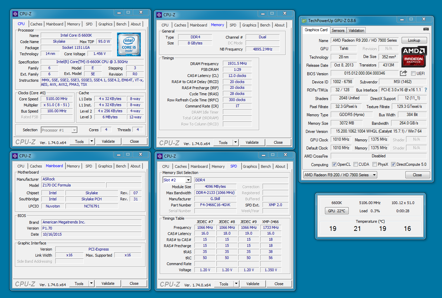Toggle the UEFI checkbox in GPU-Z
This screenshot has width=442, height=298.
[x=413, y=74]
